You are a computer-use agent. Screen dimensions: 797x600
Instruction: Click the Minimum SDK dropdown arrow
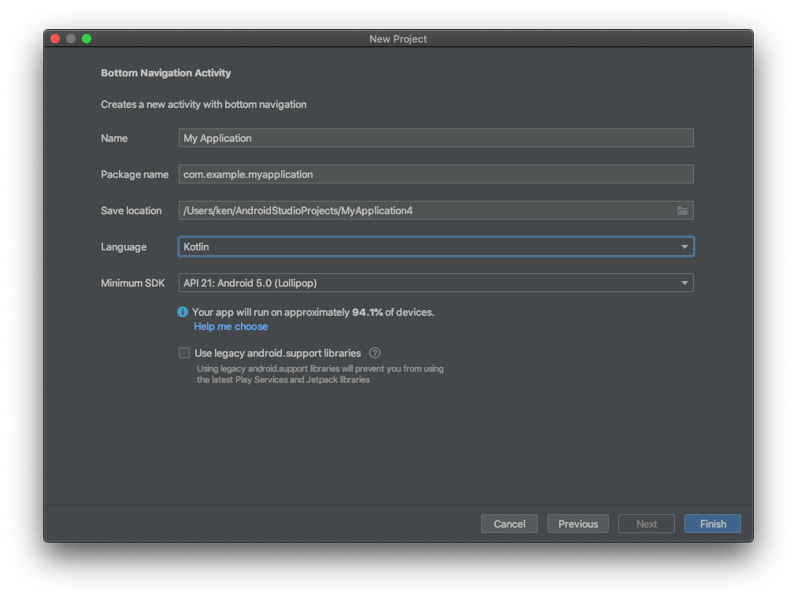click(x=684, y=283)
